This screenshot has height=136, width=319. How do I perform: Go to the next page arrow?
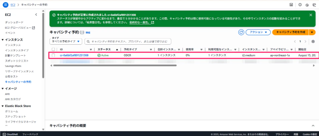[305, 41]
